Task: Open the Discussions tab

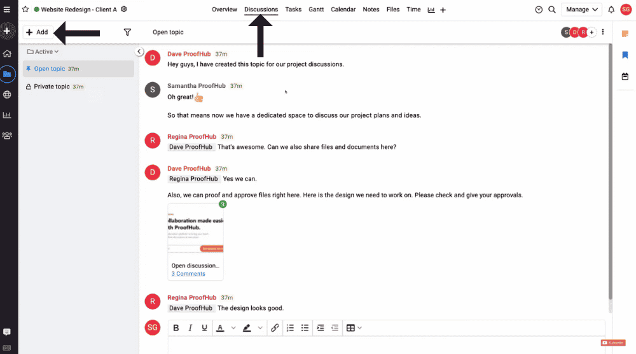Action: (x=261, y=10)
